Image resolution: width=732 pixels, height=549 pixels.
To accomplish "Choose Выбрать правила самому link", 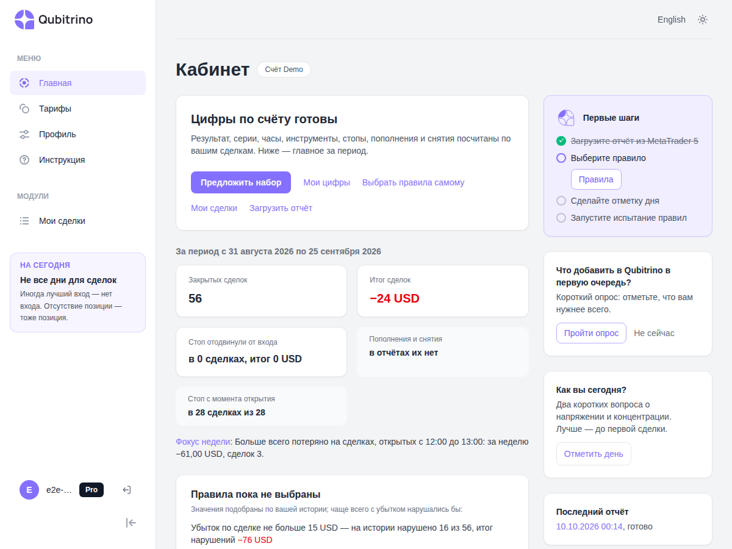I will [414, 182].
